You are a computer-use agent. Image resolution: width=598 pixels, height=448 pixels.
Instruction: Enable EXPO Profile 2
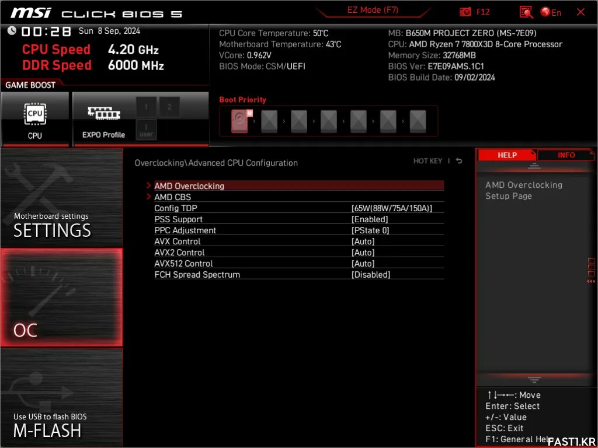click(x=169, y=107)
